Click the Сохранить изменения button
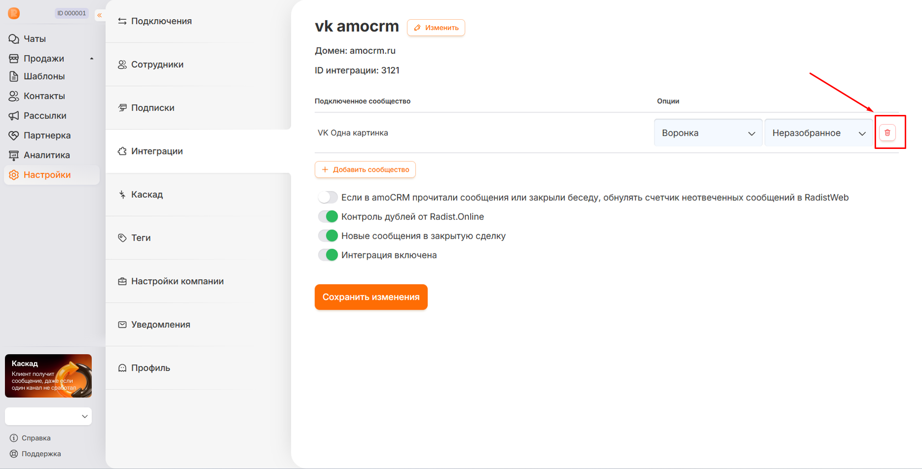The image size is (922, 469). (371, 297)
